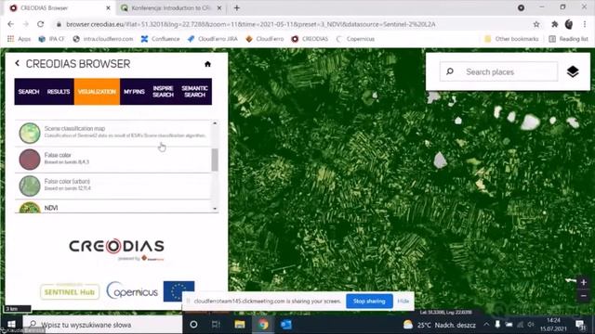Click the European Union flag logo
Screen dimensions: 595x334
point(178,291)
